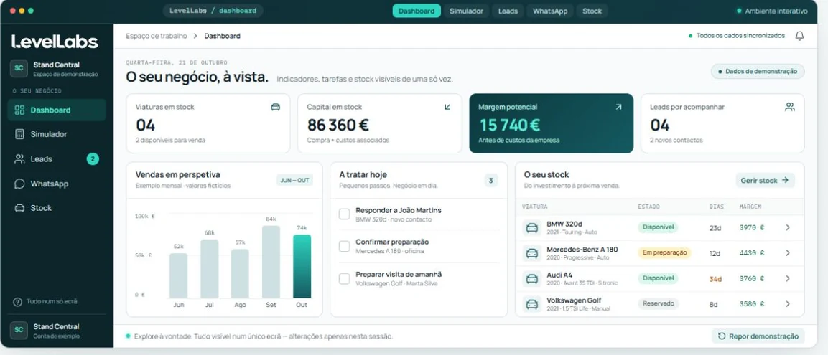828x355 pixels.
Task: Click the Leads badge showing 2
Action: (93, 158)
